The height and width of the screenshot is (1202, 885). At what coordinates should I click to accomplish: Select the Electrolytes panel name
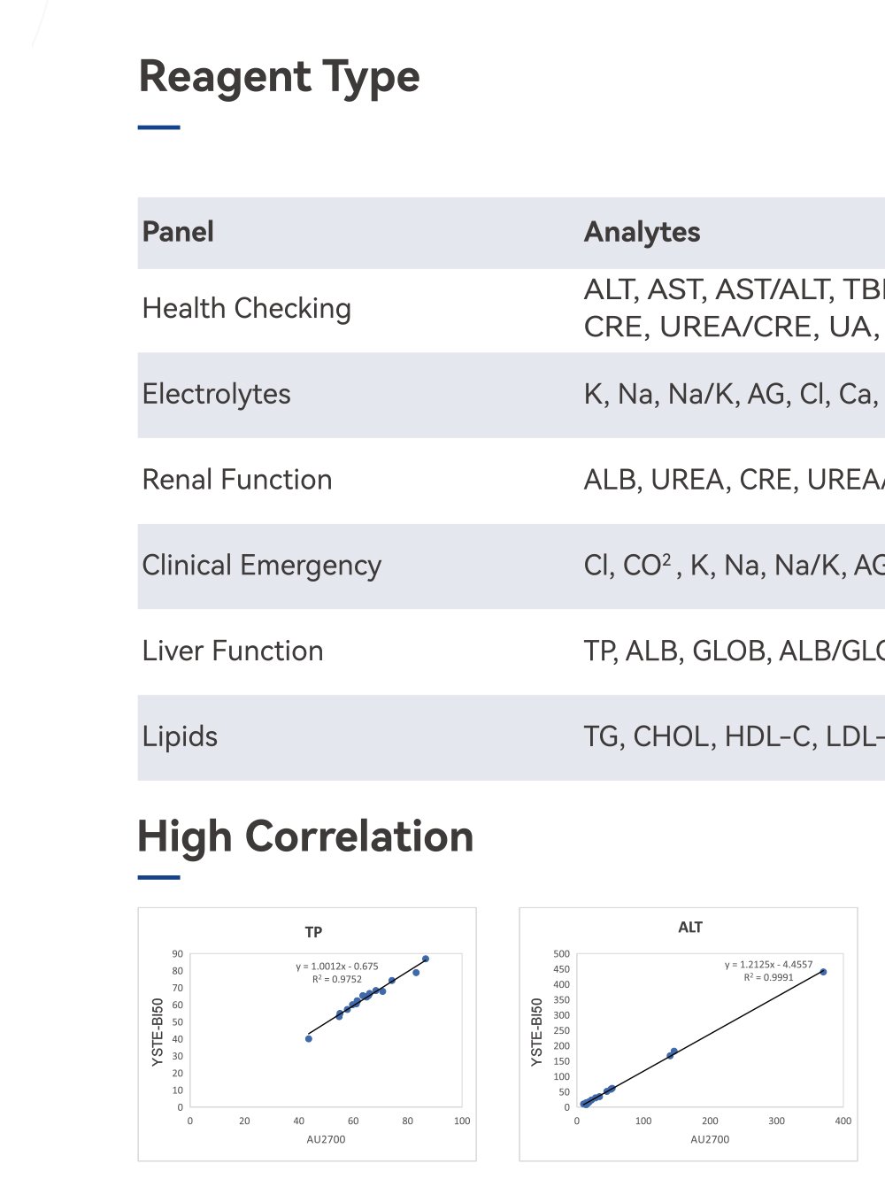[216, 394]
